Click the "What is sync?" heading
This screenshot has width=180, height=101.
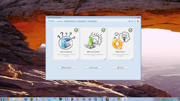(x=120, y=52)
